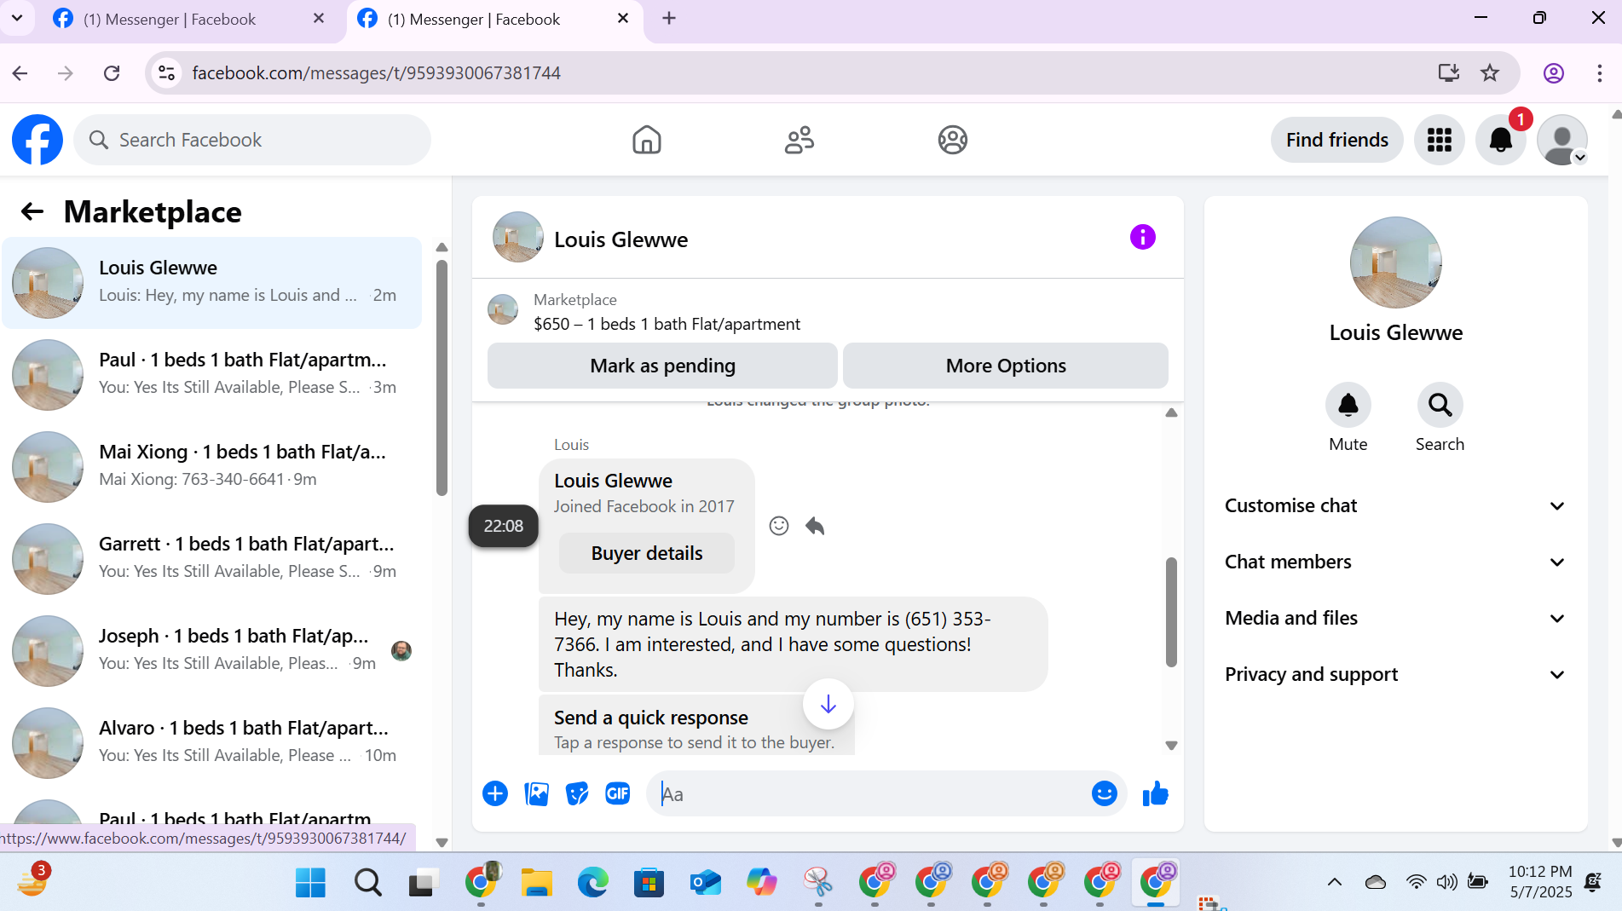This screenshot has height=911, width=1622.
Task: Go to the Home feed icon
Action: (x=646, y=140)
